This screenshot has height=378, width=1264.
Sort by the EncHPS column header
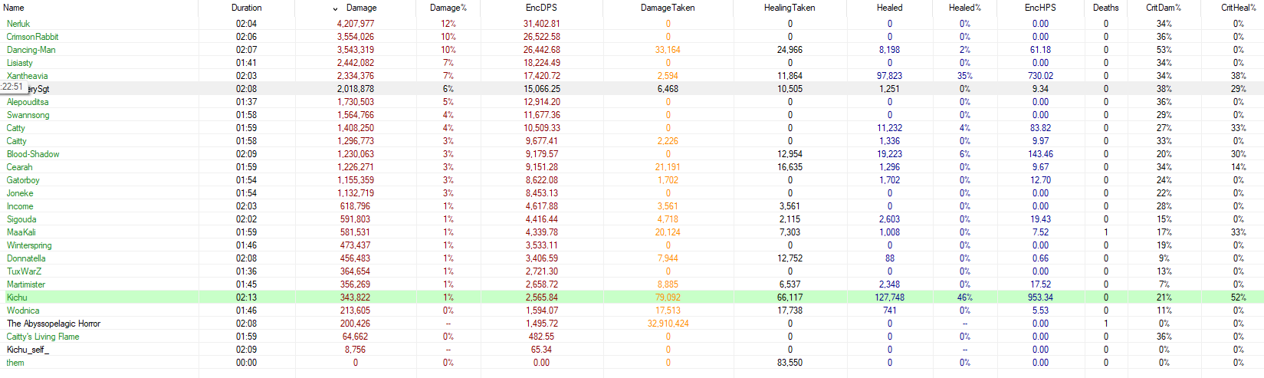pyautogui.click(x=1039, y=8)
